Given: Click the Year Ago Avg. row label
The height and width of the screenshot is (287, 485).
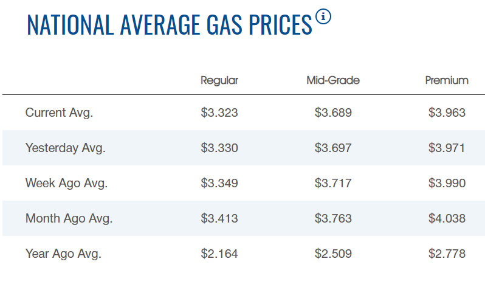Looking at the screenshot, I should click(x=63, y=254).
